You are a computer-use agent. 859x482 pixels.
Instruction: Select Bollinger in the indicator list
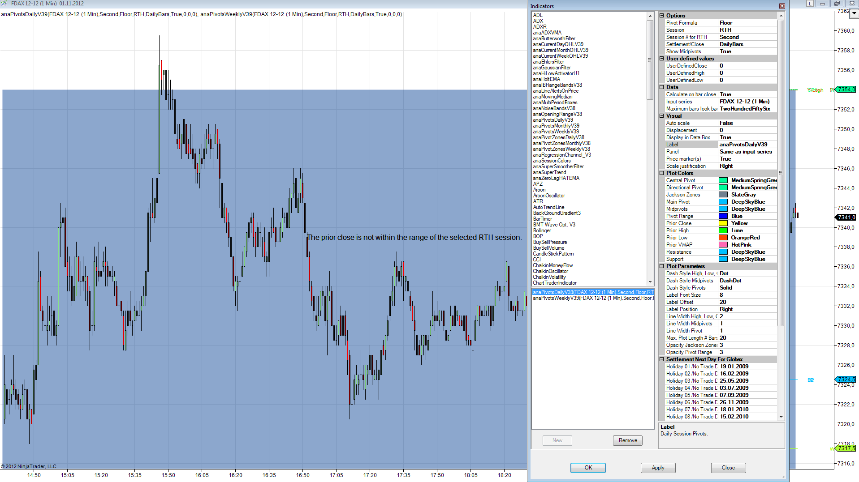(x=542, y=230)
